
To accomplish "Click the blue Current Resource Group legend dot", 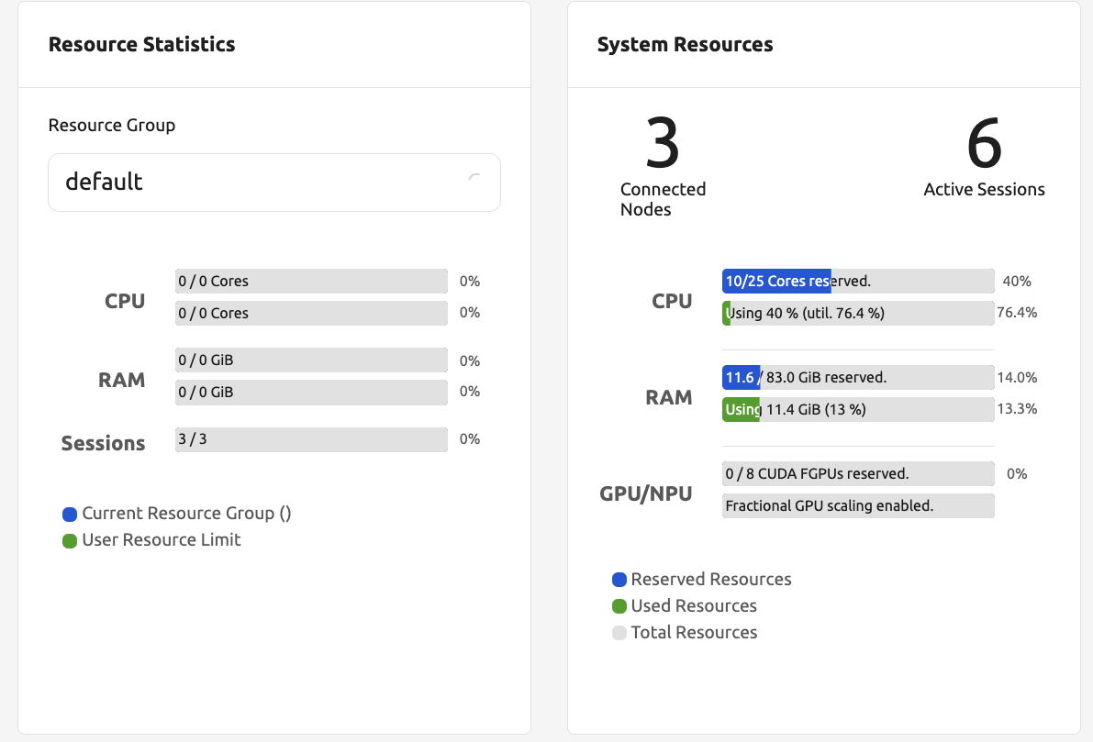I will tap(70, 515).
